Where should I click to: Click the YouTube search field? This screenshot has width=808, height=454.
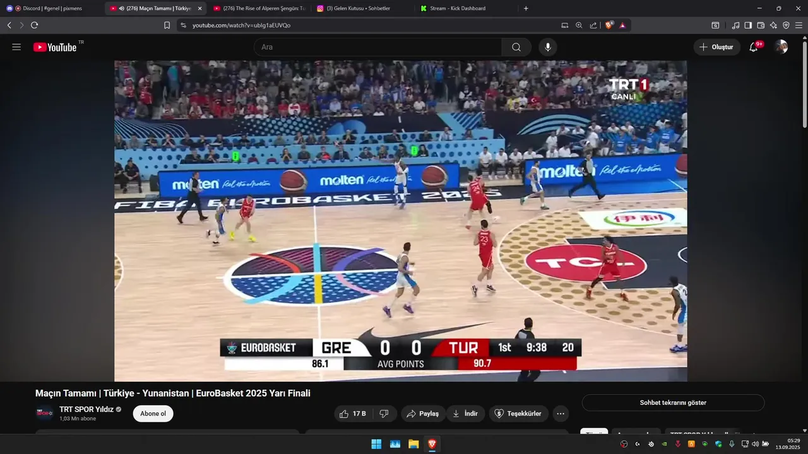pyautogui.click(x=377, y=47)
